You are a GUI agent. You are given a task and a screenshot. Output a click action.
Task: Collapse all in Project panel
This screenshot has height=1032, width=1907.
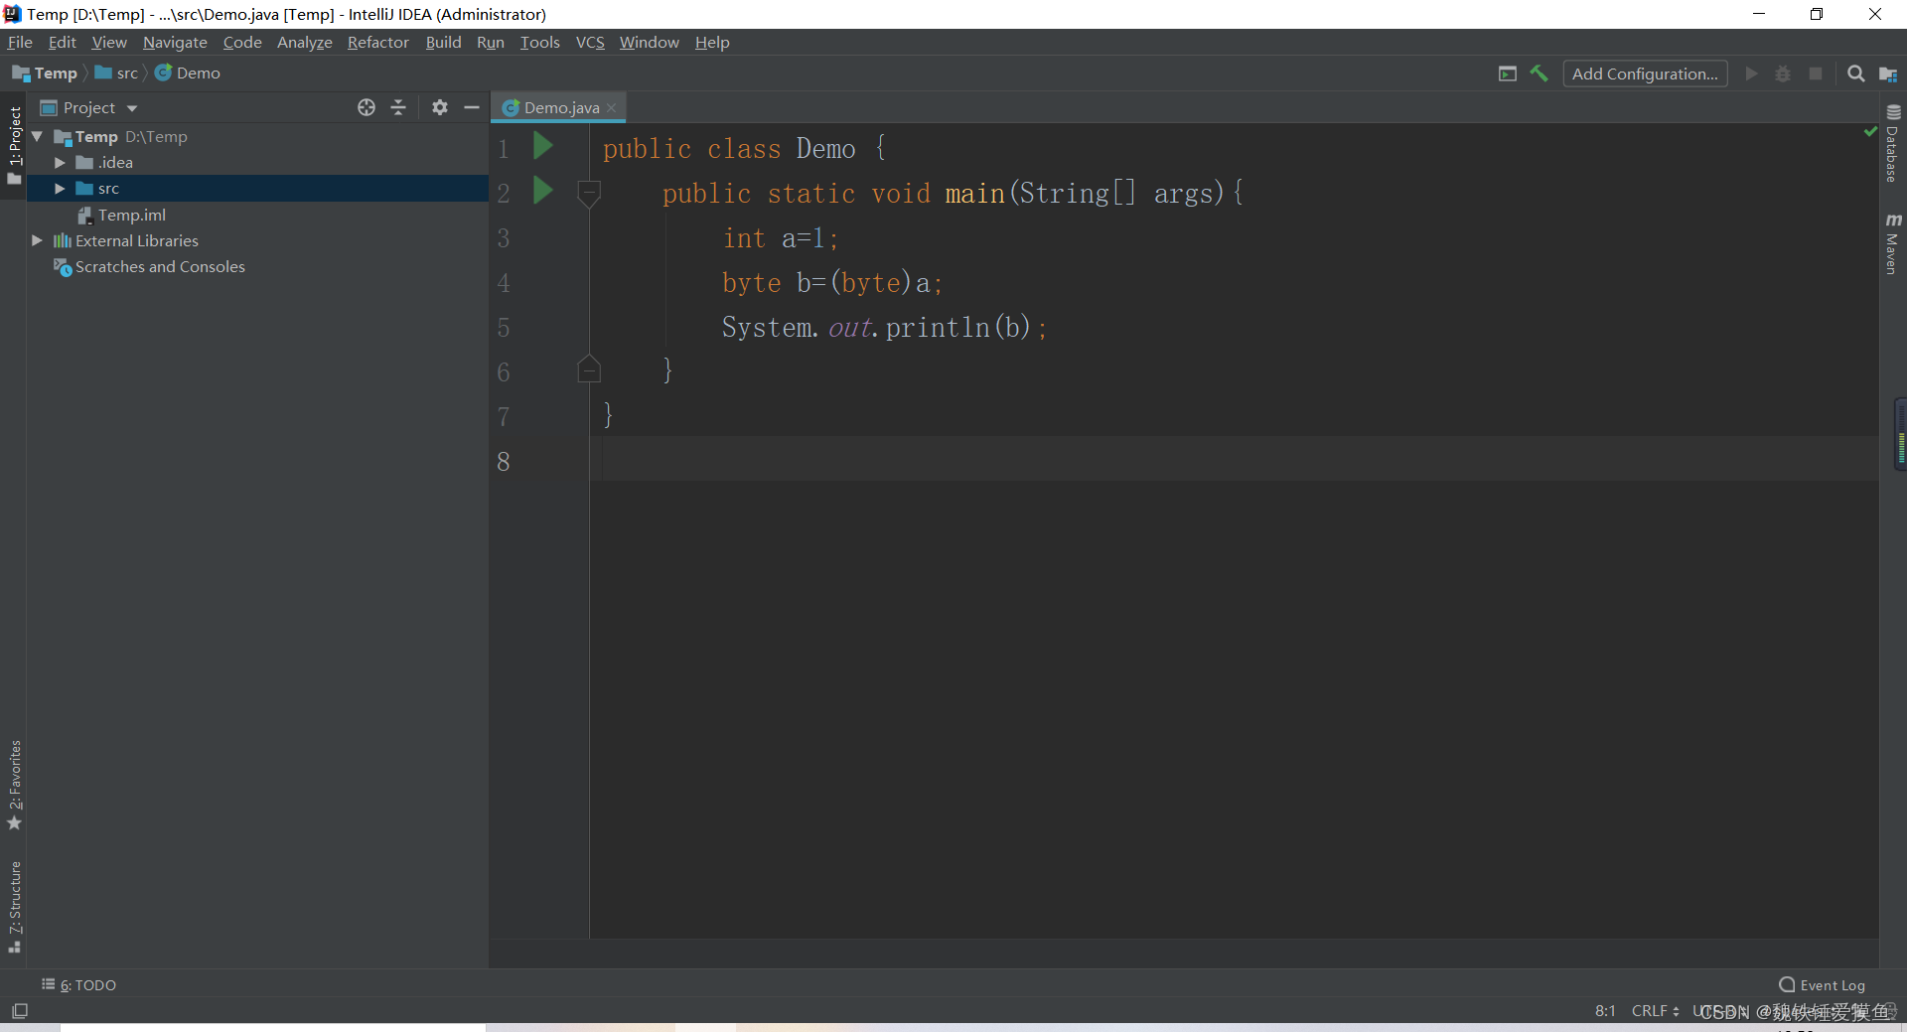coord(398,107)
